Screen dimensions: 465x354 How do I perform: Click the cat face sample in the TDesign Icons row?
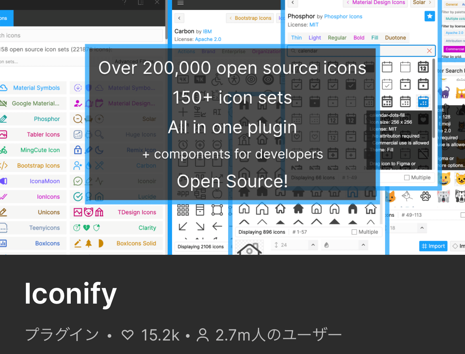tap(88, 212)
